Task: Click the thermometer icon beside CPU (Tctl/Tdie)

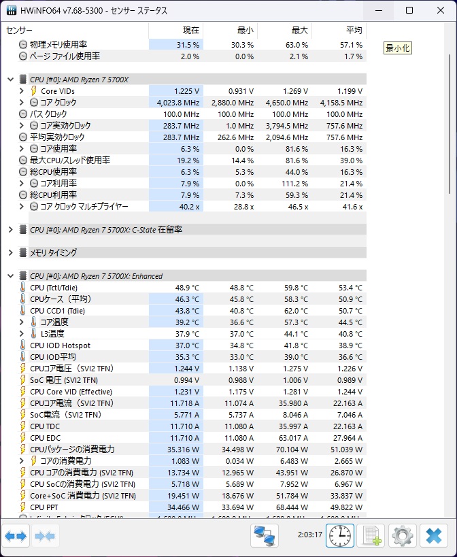Action: [22, 288]
